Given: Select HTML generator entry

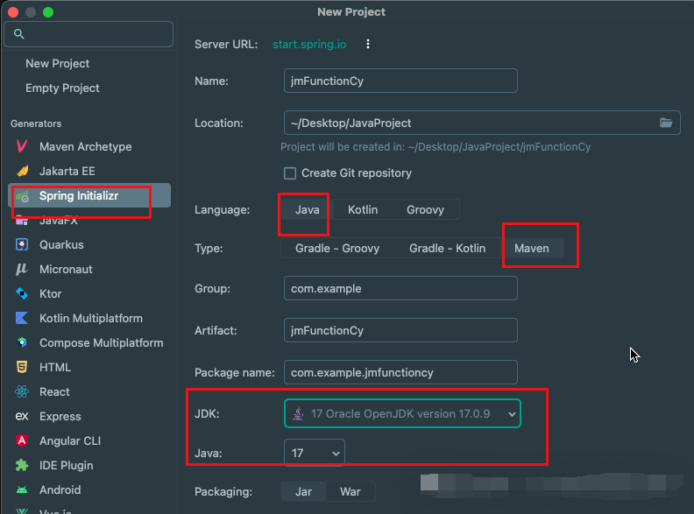Looking at the screenshot, I should [55, 367].
